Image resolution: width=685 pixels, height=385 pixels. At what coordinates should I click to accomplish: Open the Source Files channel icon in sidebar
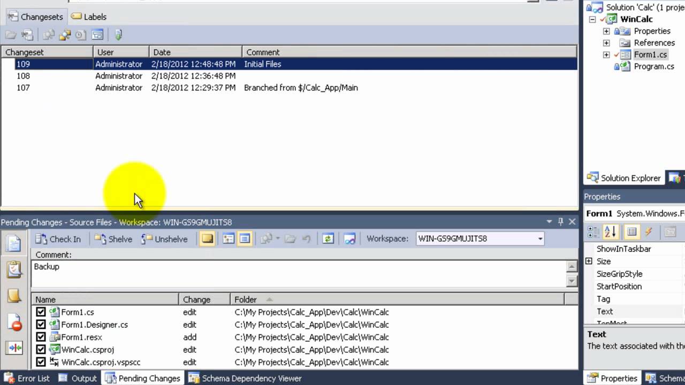pyautogui.click(x=14, y=243)
